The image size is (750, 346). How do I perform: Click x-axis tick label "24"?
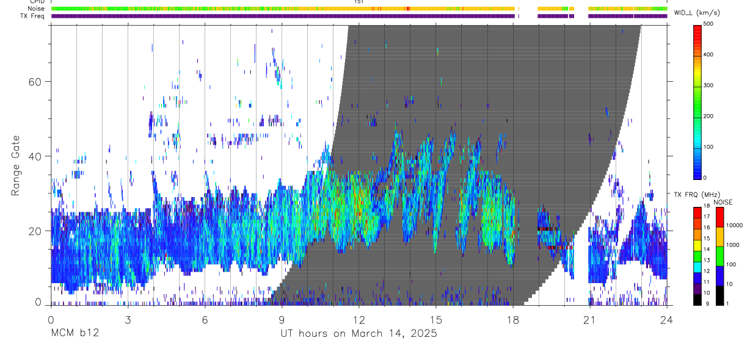(x=667, y=319)
